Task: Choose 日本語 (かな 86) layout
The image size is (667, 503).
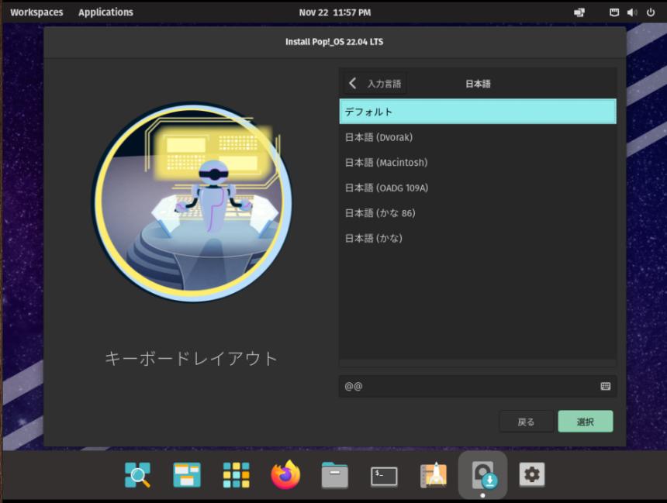Action: coord(477,212)
